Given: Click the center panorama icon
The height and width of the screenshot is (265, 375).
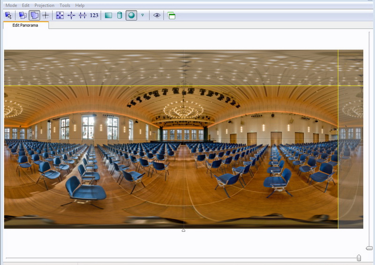Looking at the screenshot, I should click(x=71, y=15).
